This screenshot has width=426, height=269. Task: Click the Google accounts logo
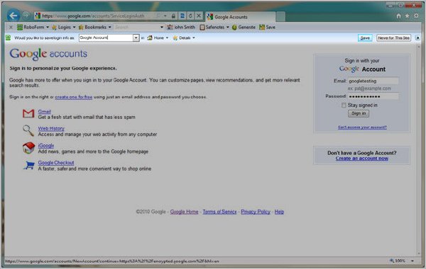[48, 54]
